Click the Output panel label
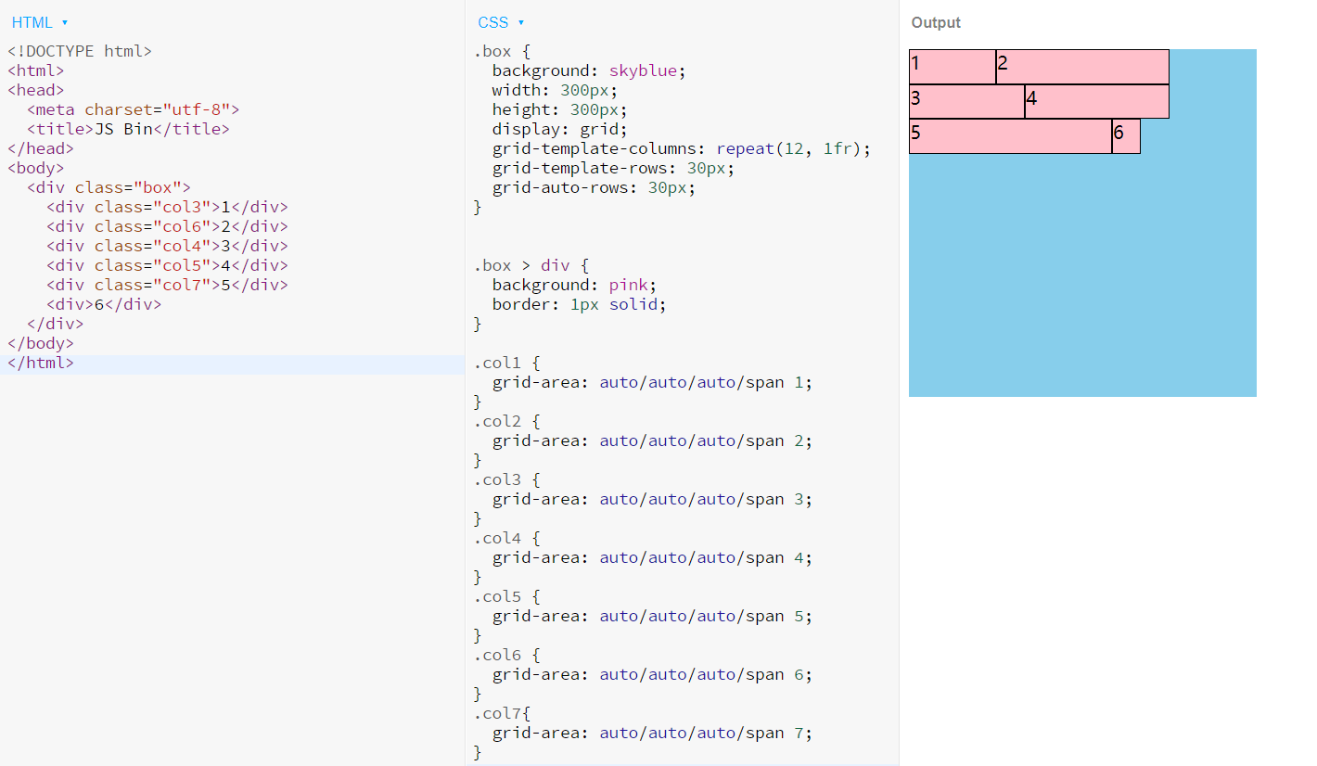 click(x=936, y=22)
